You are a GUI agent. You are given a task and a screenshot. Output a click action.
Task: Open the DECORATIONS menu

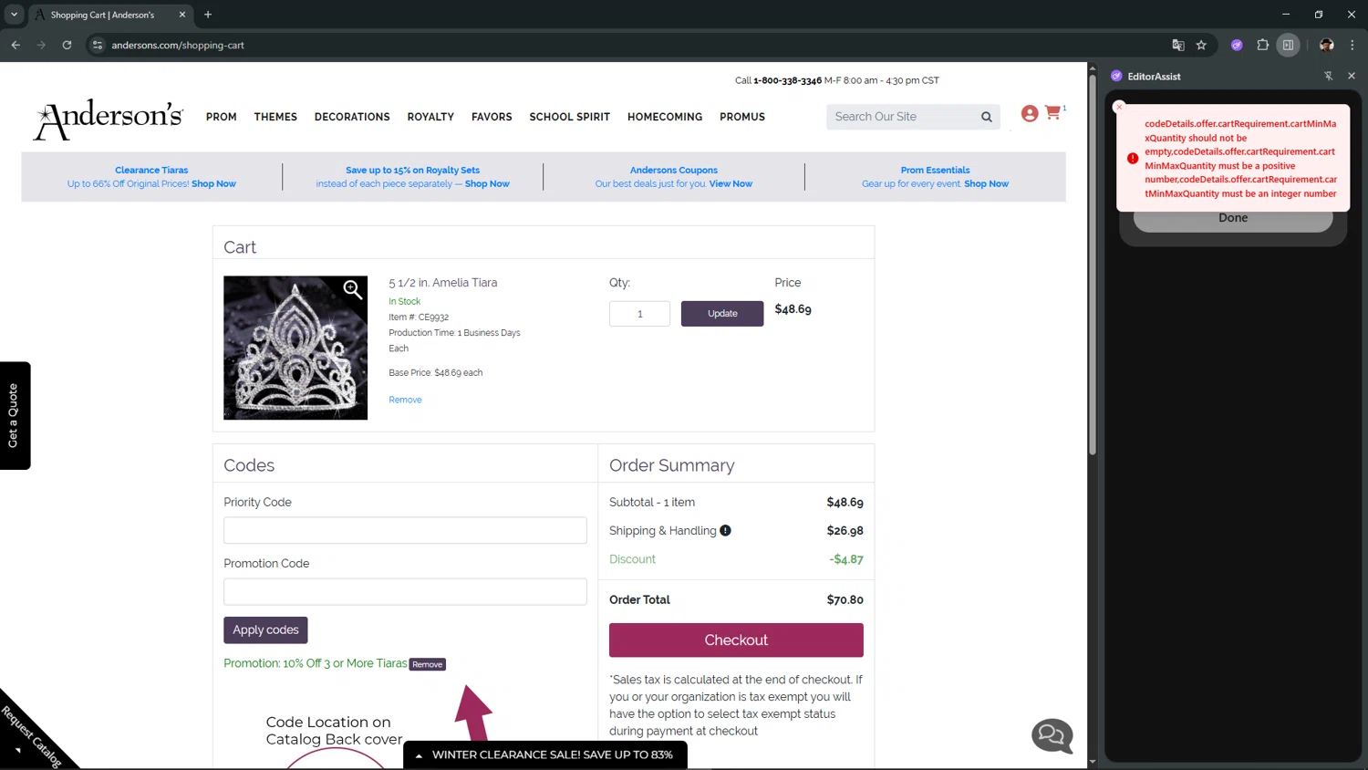(x=352, y=117)
